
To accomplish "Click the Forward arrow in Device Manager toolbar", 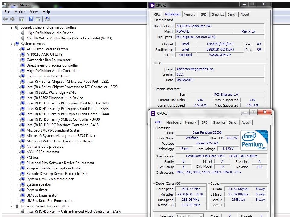I will (x=12, y=19).
